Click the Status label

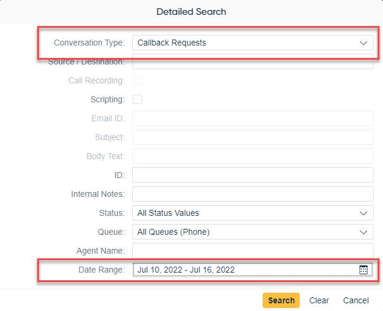(x=112, y=213)
